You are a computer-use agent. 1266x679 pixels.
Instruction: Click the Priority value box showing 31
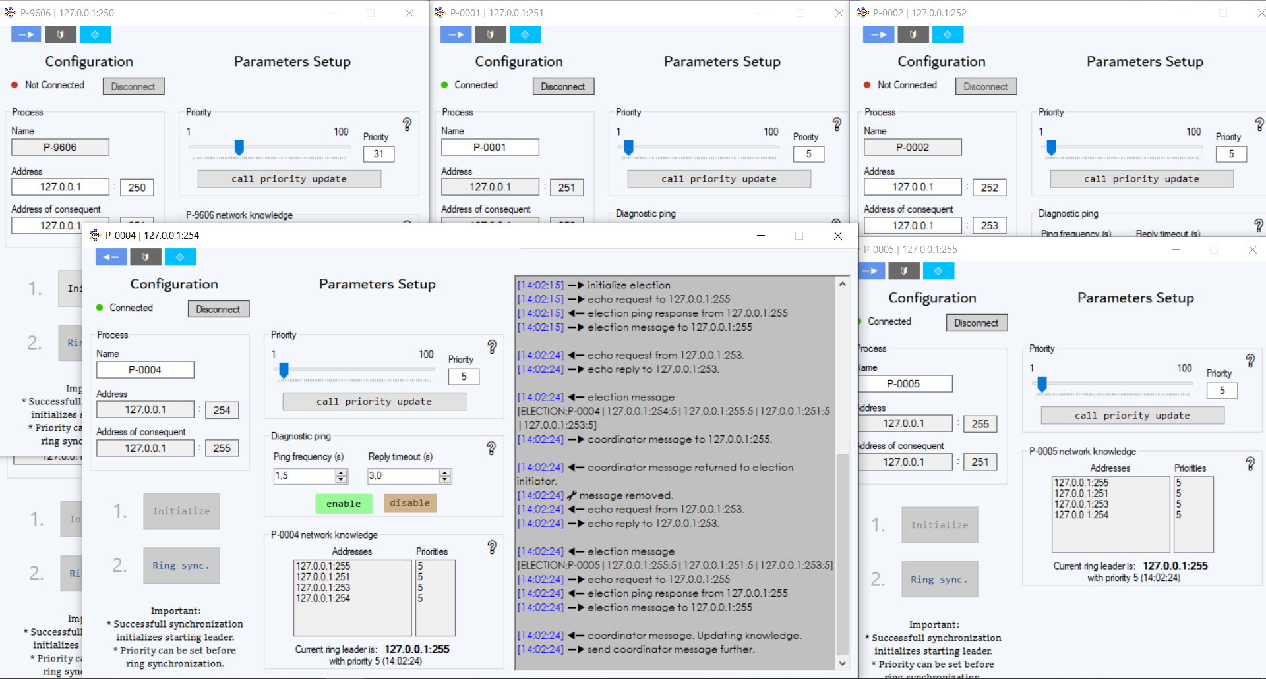(378, 154)
